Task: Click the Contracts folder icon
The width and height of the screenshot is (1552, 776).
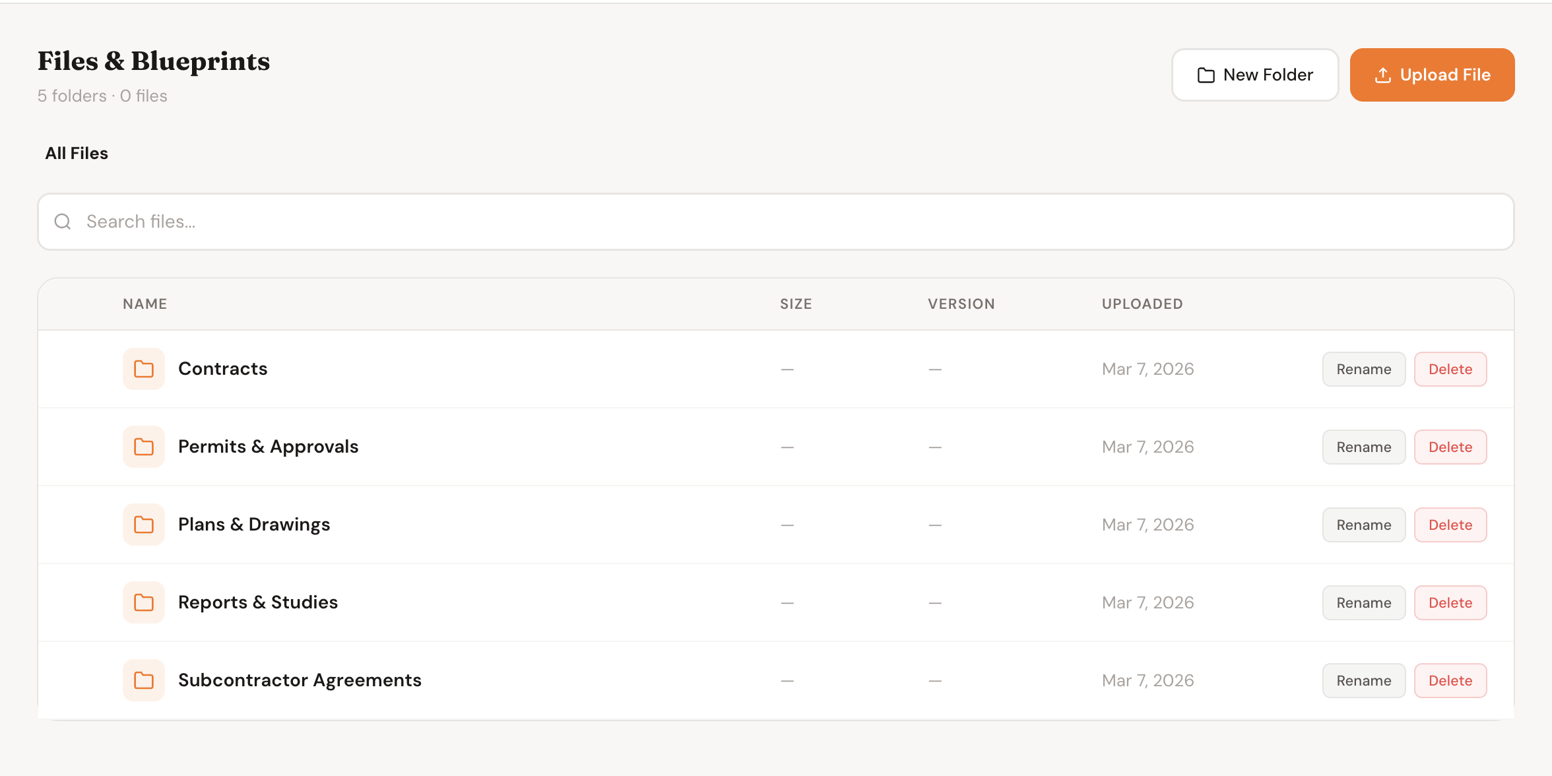Action: coord(143,369)
